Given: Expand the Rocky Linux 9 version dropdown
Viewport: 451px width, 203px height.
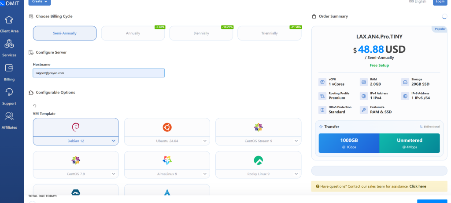Looking at the screenshot, I should (296, 174).
